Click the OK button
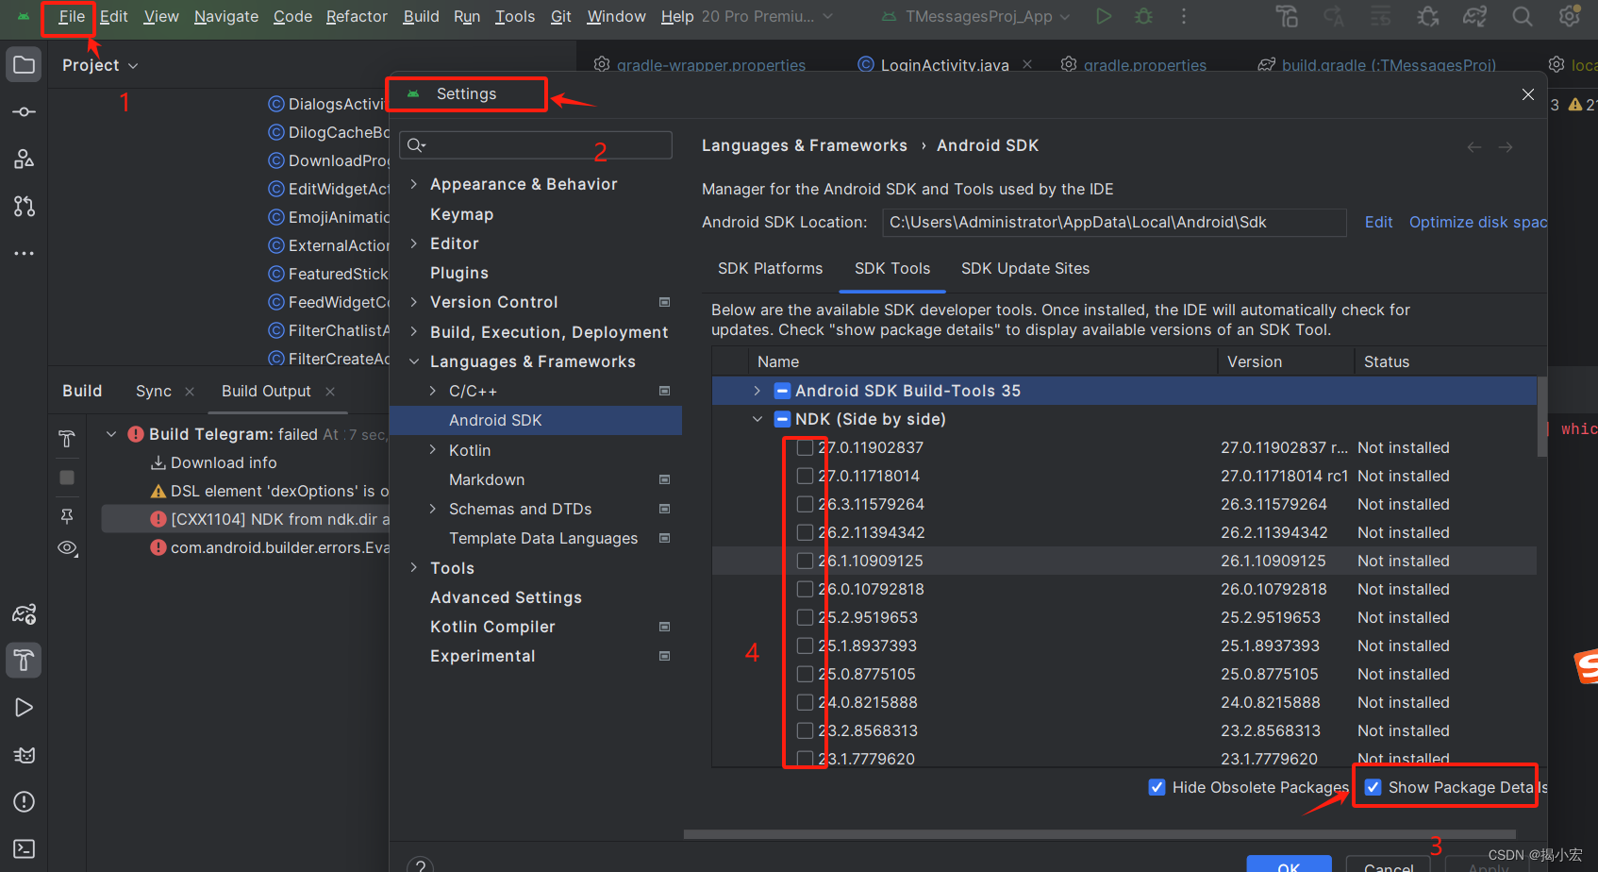The height and width of the screenshot is (872, 1598). [x=1289, y=866]
